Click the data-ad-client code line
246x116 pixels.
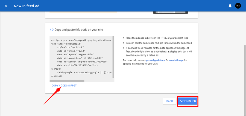click(x=83, y=62)
